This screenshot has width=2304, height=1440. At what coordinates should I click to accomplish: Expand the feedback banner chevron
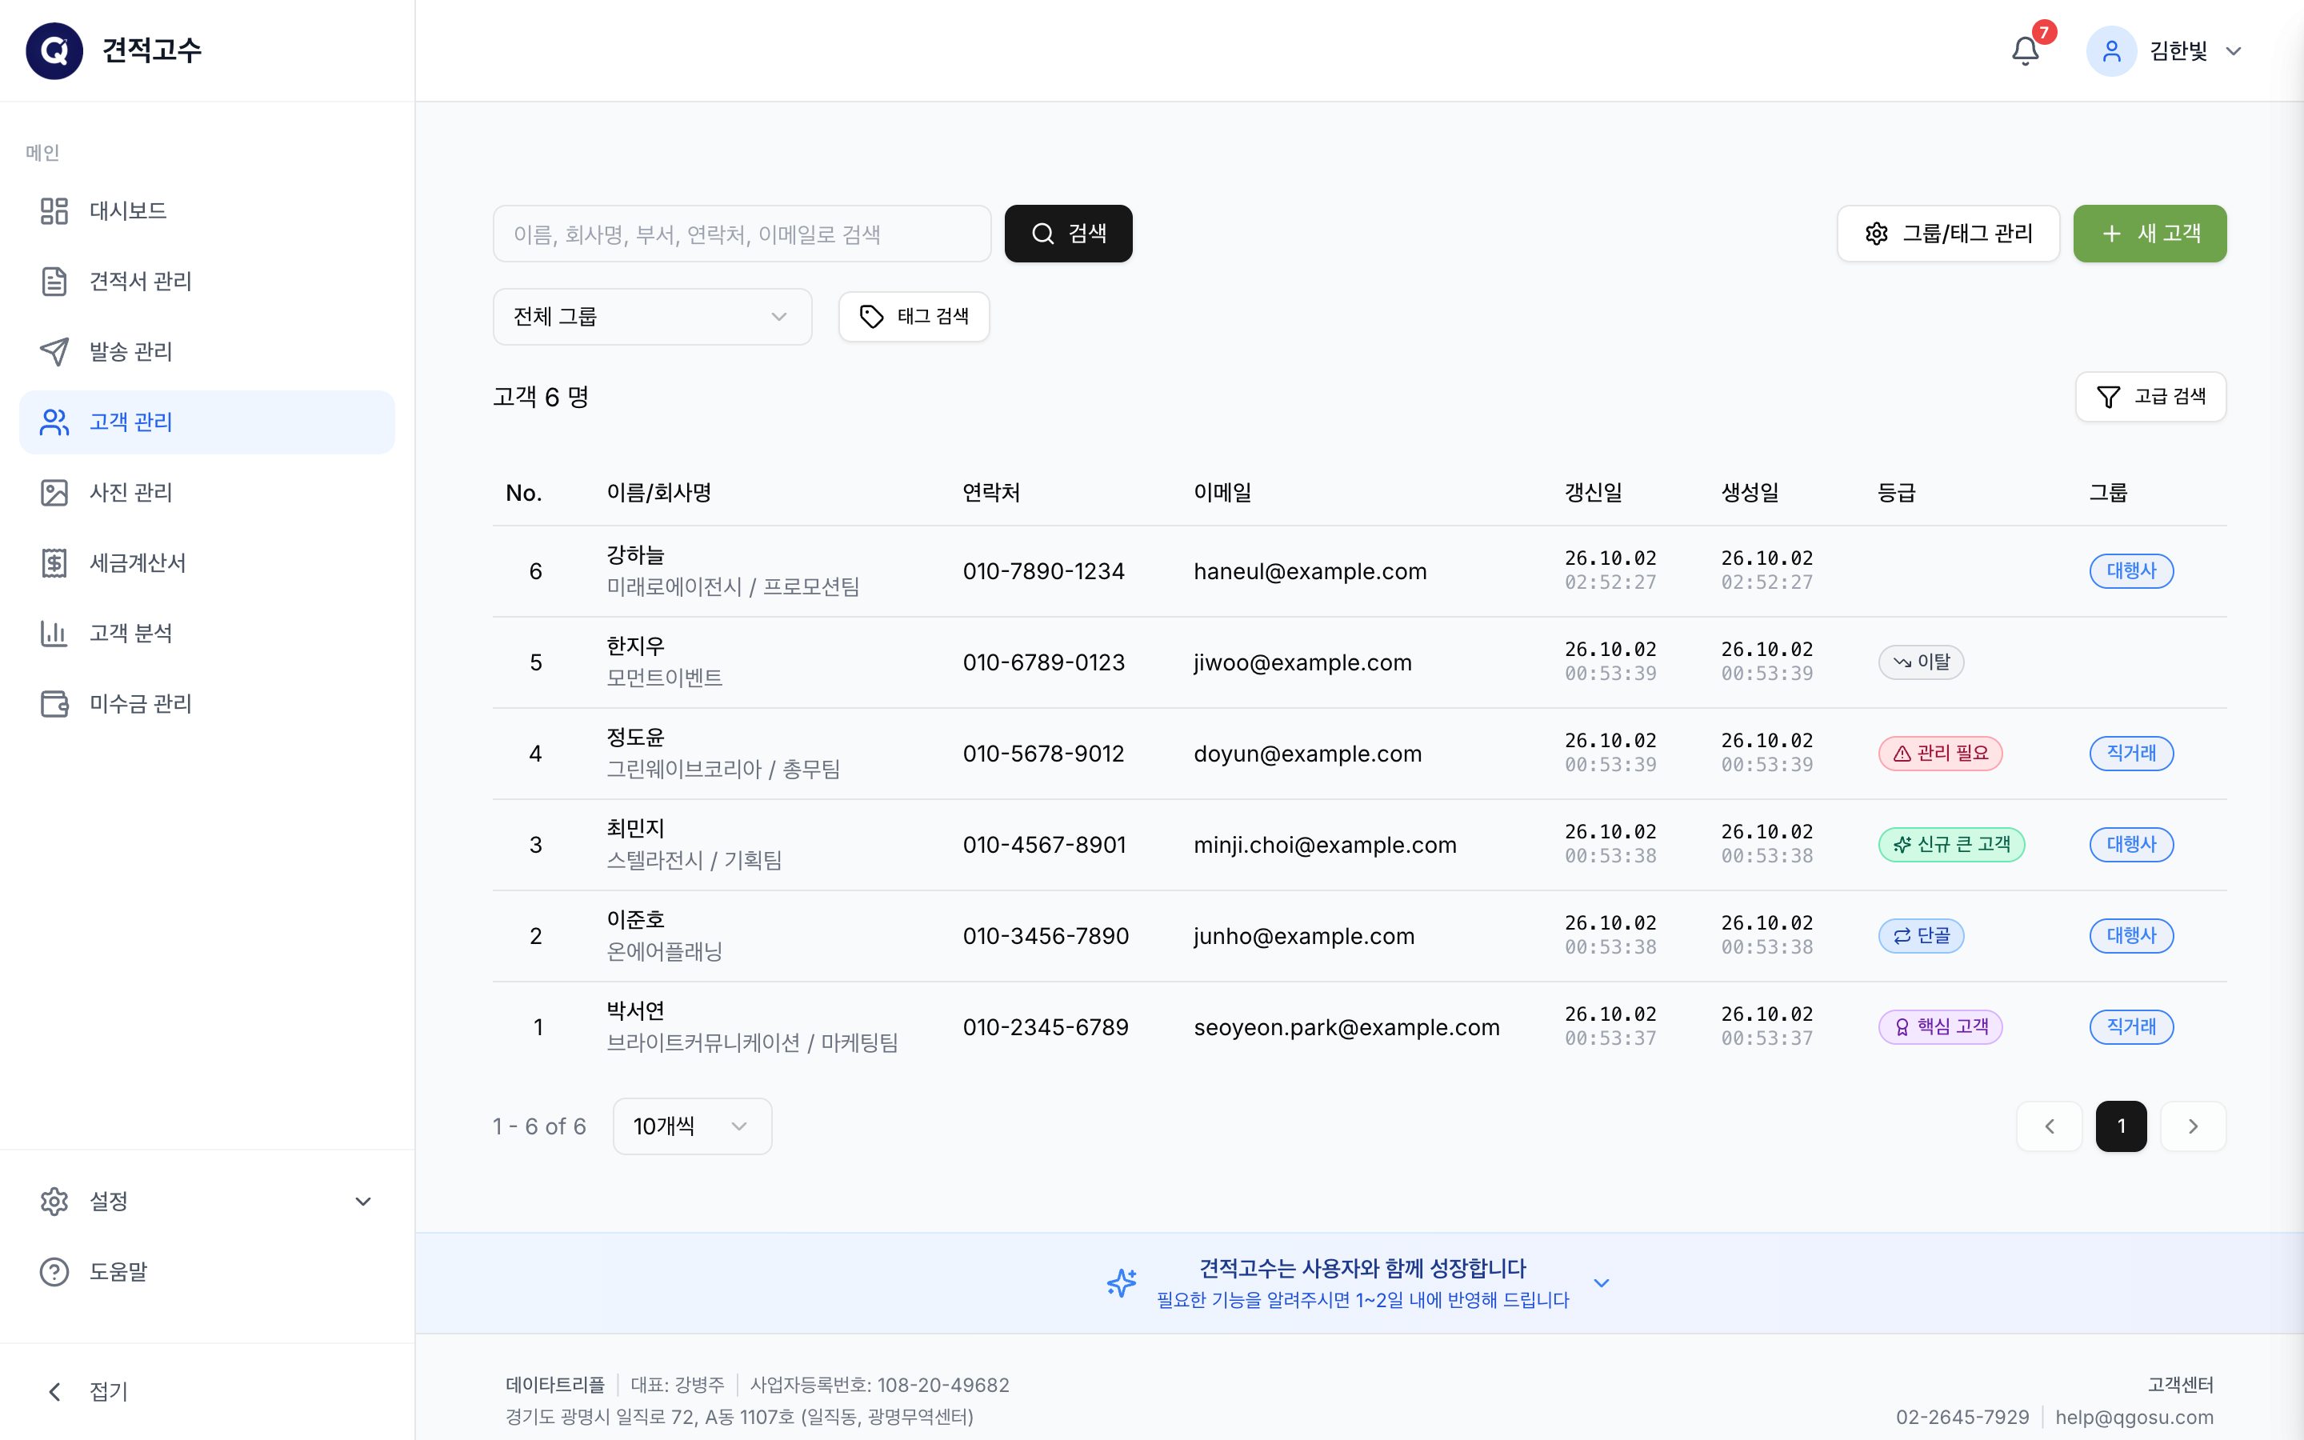1602,1283
